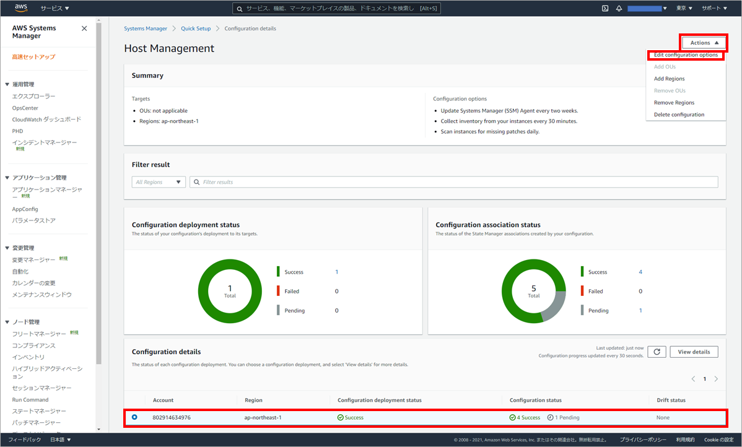Choose Edit configuration options
This screenshot has width=742, height=447.
click(x=686, y=55)
